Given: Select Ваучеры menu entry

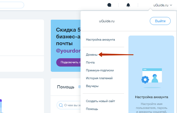Looking at the screenshot, I should pos(92,86).
